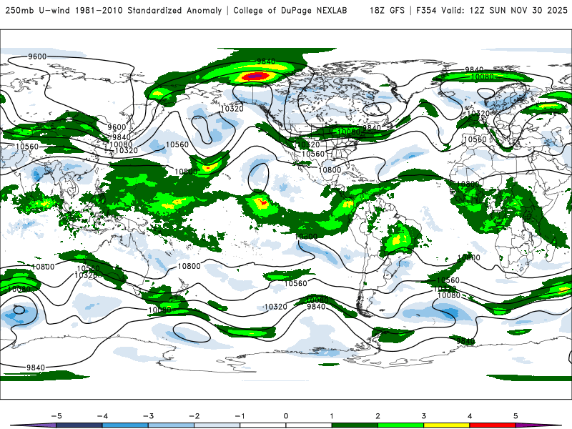Click the "4" color scale label
Screen dimensions: 572x429
470,416
